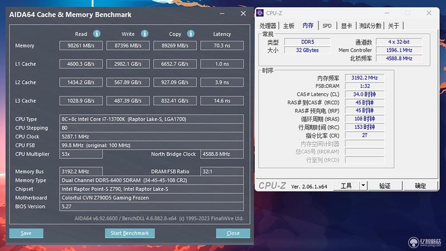Click the Close button in AIDA64
Viewport: 446px width, 251px height.
[233, 233]
